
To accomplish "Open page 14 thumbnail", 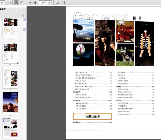I will tap(10, 53).
